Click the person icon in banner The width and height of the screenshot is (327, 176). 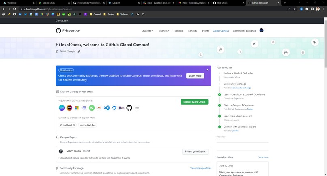pyautogui.click(x=221, y=49)
